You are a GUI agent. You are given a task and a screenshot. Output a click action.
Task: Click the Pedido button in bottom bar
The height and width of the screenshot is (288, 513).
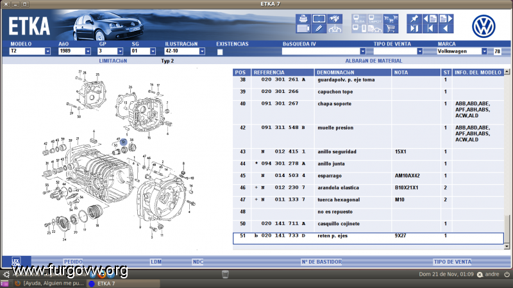[73, 262]
